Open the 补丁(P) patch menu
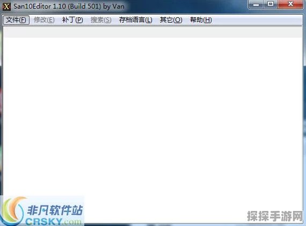Image resolution: width=306 pixels, height=226 pixels. click(72, 20)
